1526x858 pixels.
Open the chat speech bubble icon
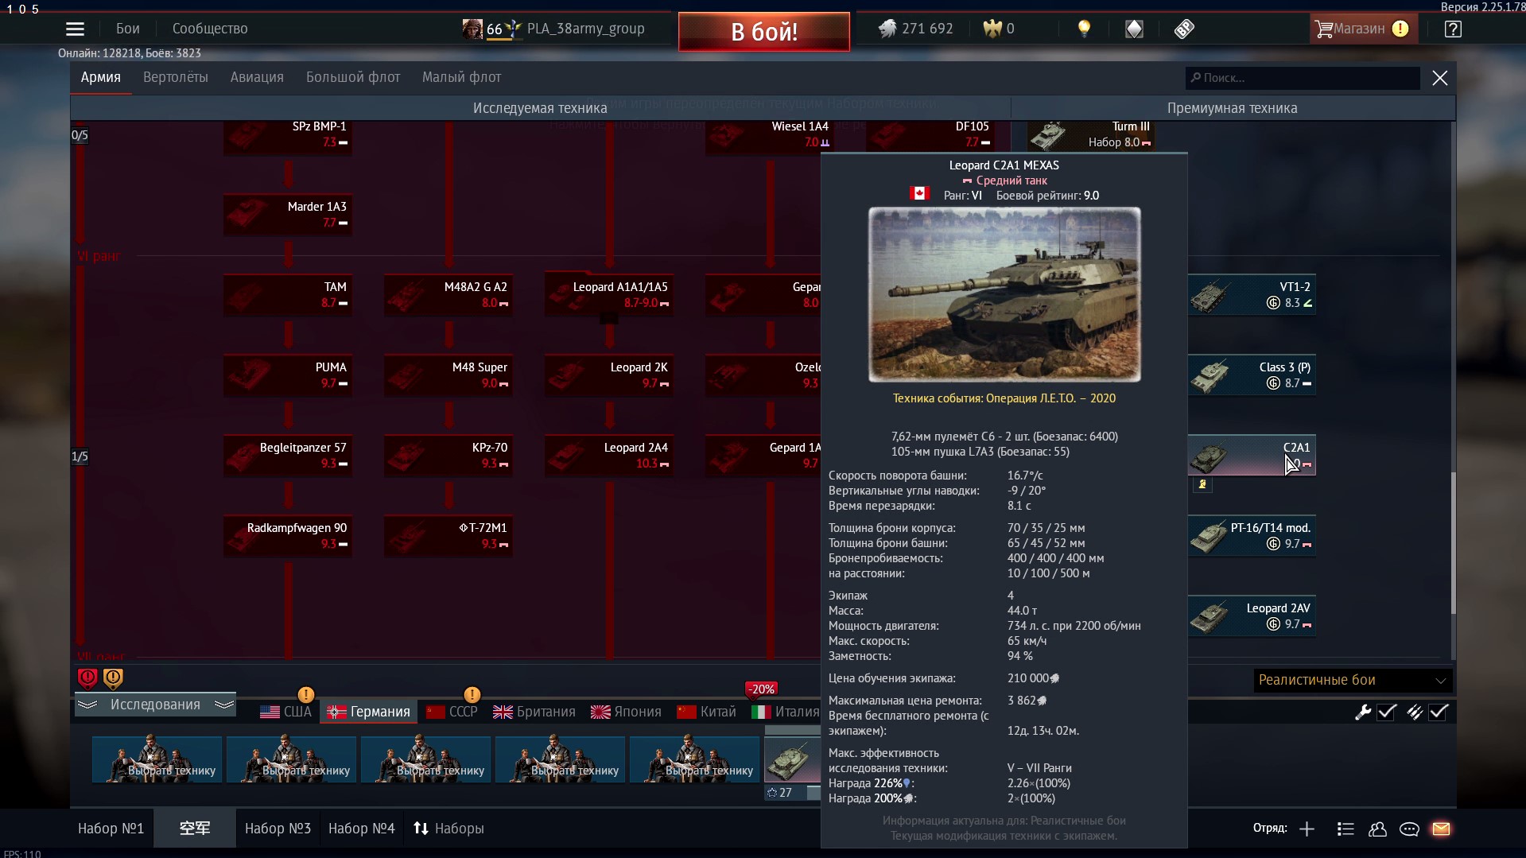click(x=1409, y=829)
